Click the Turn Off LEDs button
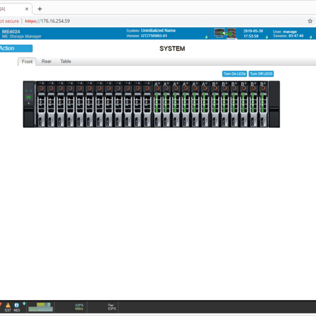316x316 pixels. (261, 74)
